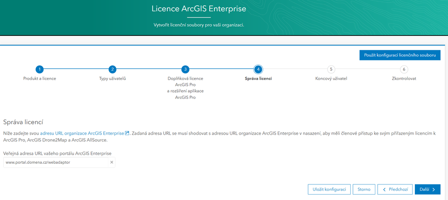Click Použít konfiguraci licenčního souboru button
Screen dimensions: 448x200
coord(400,55)
